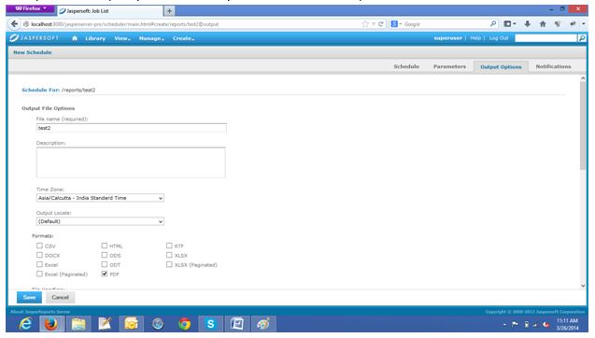Screen dimensions: 595x338
Task: Enable the ODT format checkbox
Action: 105,264
